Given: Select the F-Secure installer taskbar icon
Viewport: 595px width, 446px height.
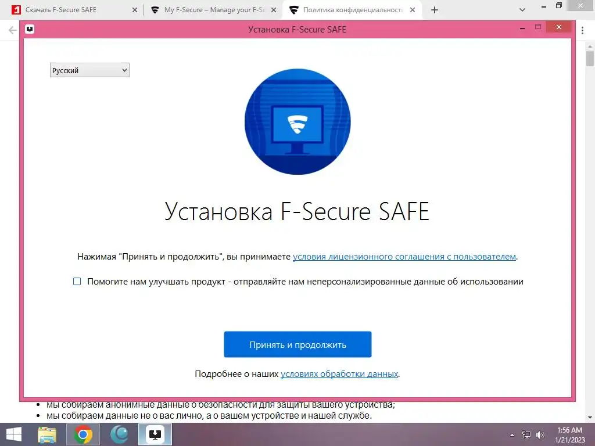Looking at the screenshot, I should (x=155, y=434).
